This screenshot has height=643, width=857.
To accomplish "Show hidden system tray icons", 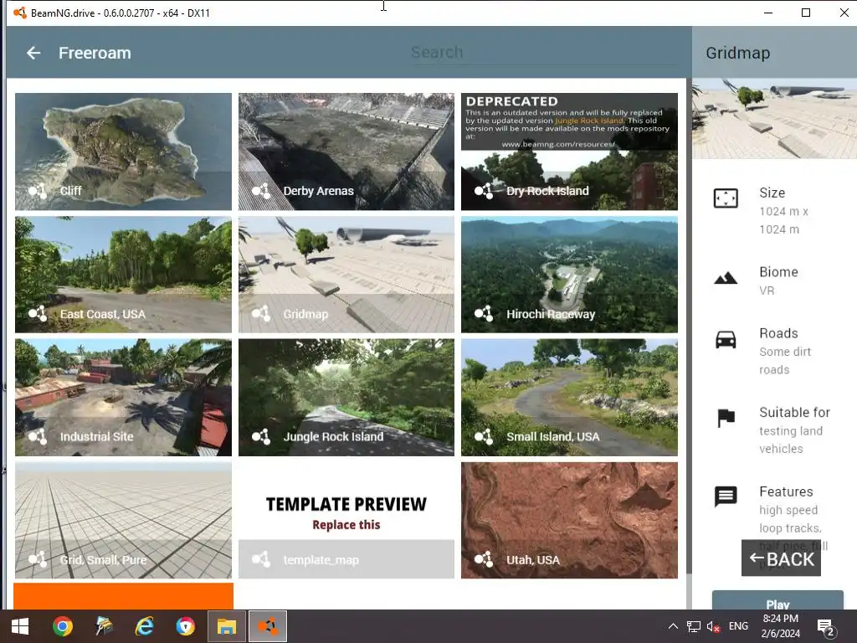I will [674, 626].
